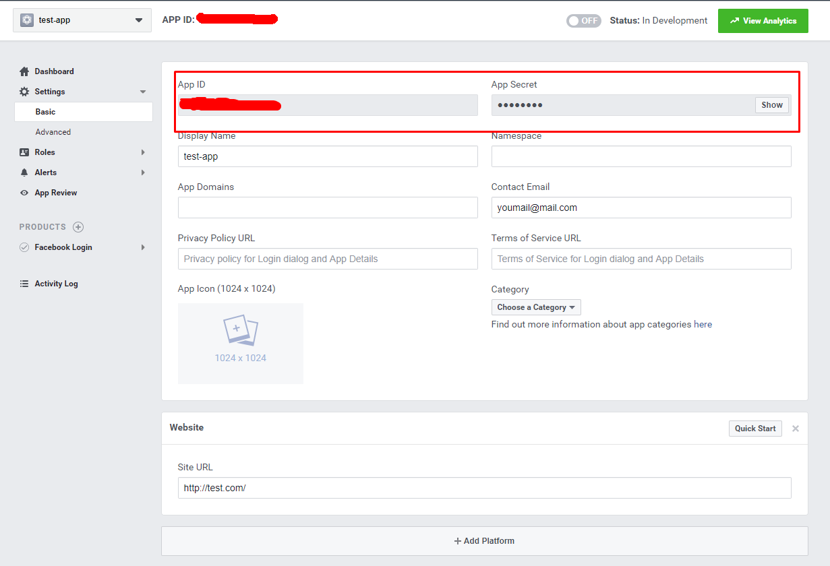Show the App Secret
Viewport: 830px width, 566px height.
pos(772,105)
